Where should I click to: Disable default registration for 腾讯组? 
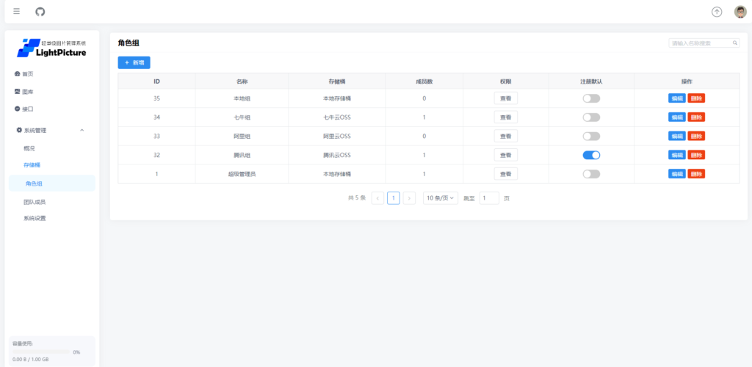(591, 155)
